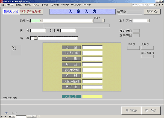The height and width of the screenshot is (118, 164).
Task: Go to the previous record
Action: [x=14, y=116]
